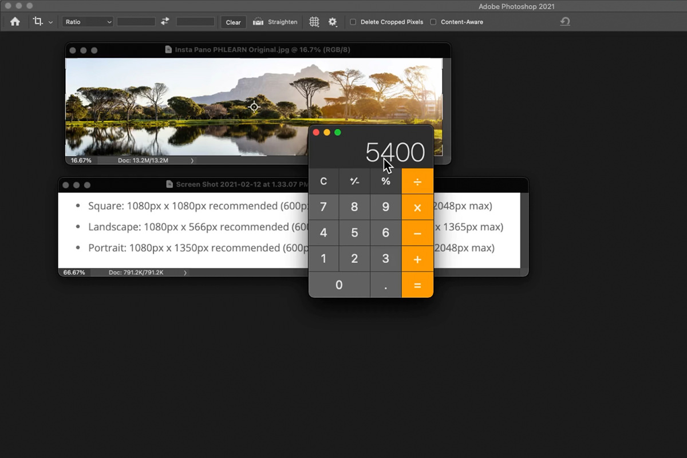
Task: Expand the document info status bar chevron
Action: (x=194, y=161)
